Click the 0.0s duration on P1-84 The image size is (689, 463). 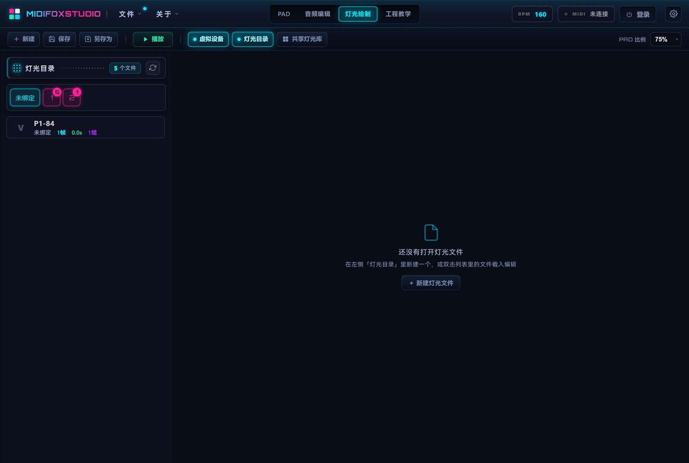(77, 133)
